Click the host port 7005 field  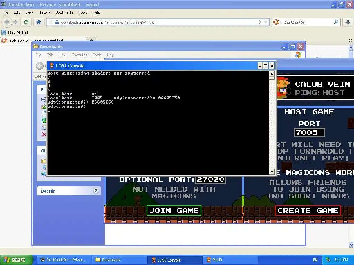309,132
